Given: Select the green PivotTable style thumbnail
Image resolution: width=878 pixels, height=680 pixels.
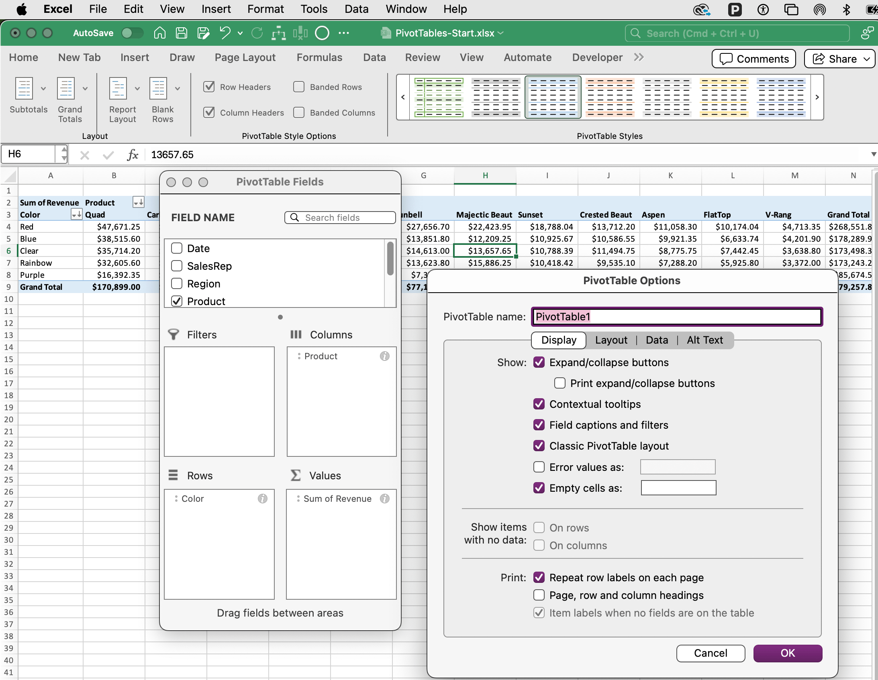Looking at the screenshot, I should [x=439, y=97].
